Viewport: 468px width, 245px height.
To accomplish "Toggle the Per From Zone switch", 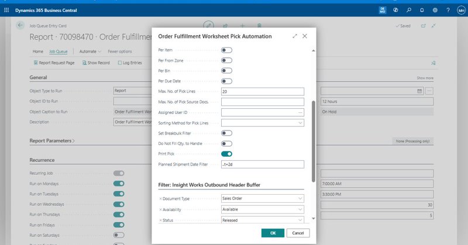I will [x=226, y=61].
